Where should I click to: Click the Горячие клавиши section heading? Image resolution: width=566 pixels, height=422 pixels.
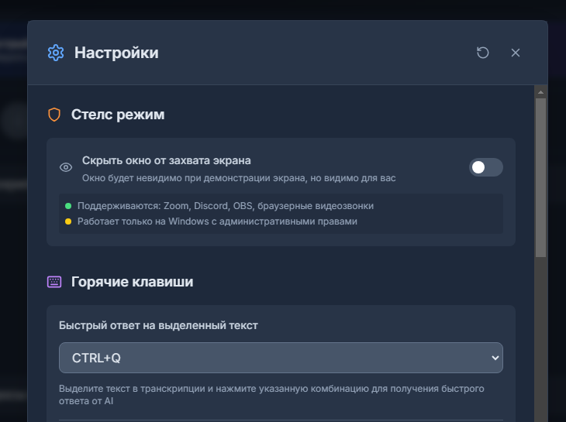(132, 282)
